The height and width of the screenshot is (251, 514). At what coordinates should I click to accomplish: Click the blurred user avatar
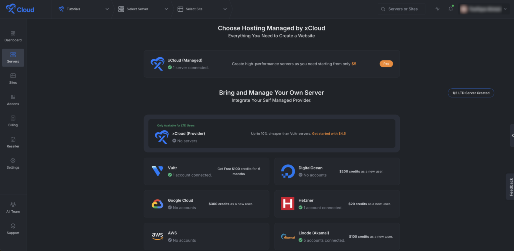[464, 9]
